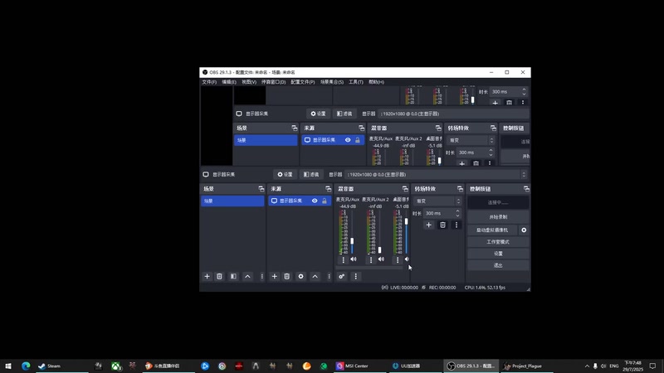Screen dimensions: 664x373
Task: Open options menu for 麦克风/Aux channel
Action: pos(344,259)
